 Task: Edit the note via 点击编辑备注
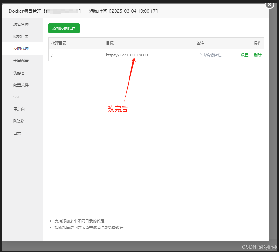[210, 55]
